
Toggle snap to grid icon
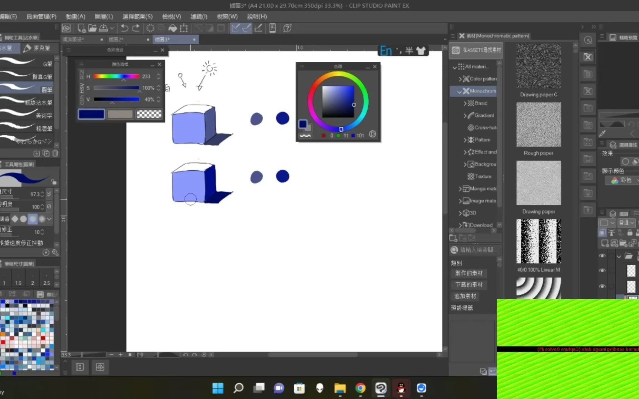click(258, 28)
